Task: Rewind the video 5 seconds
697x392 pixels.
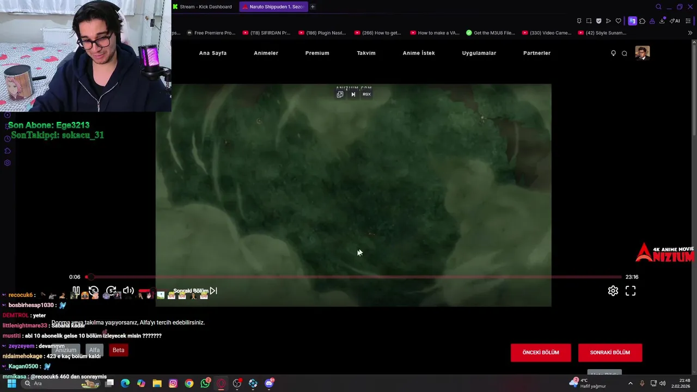Action: point(94,291)
